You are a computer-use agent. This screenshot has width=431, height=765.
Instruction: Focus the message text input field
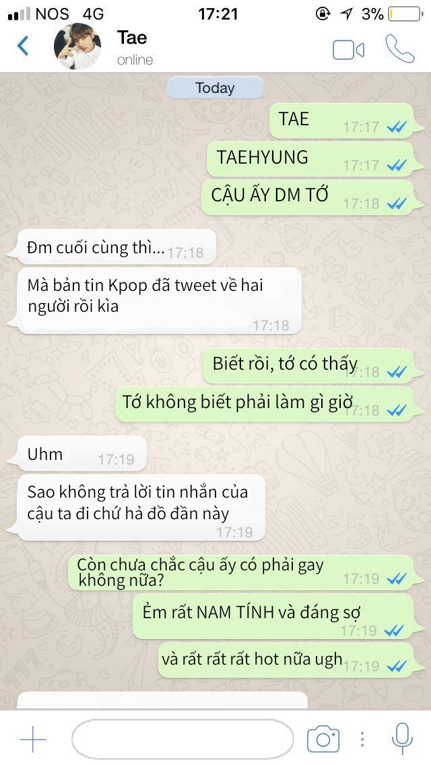point(182,739)
